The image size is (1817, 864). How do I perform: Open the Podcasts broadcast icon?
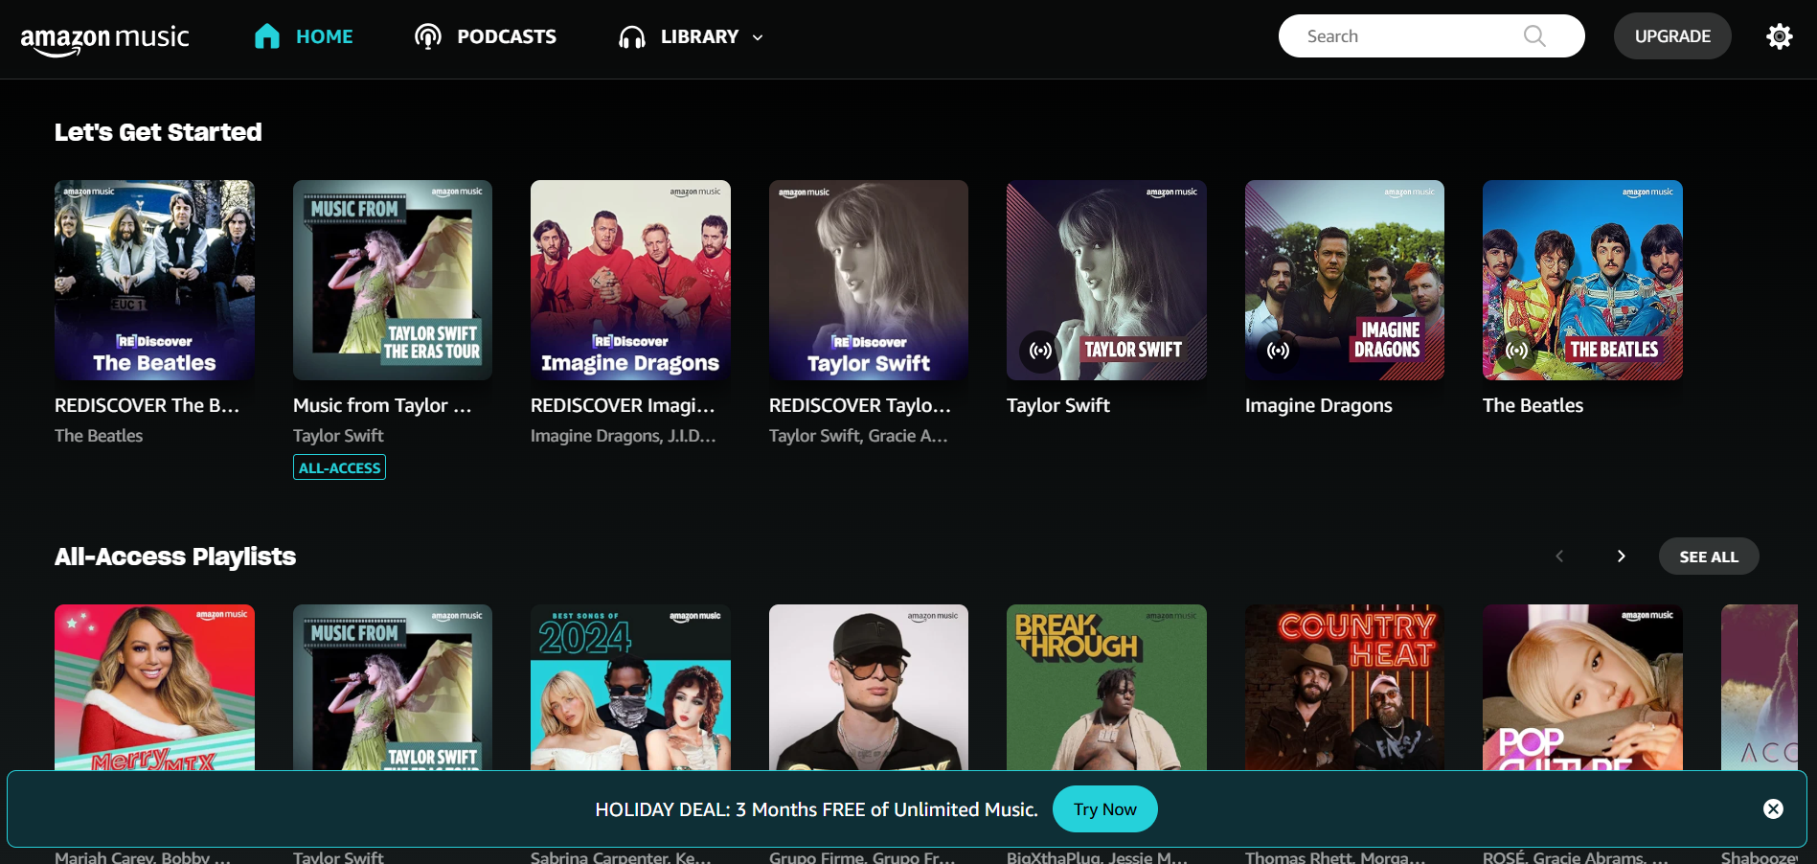pos(428,36)
